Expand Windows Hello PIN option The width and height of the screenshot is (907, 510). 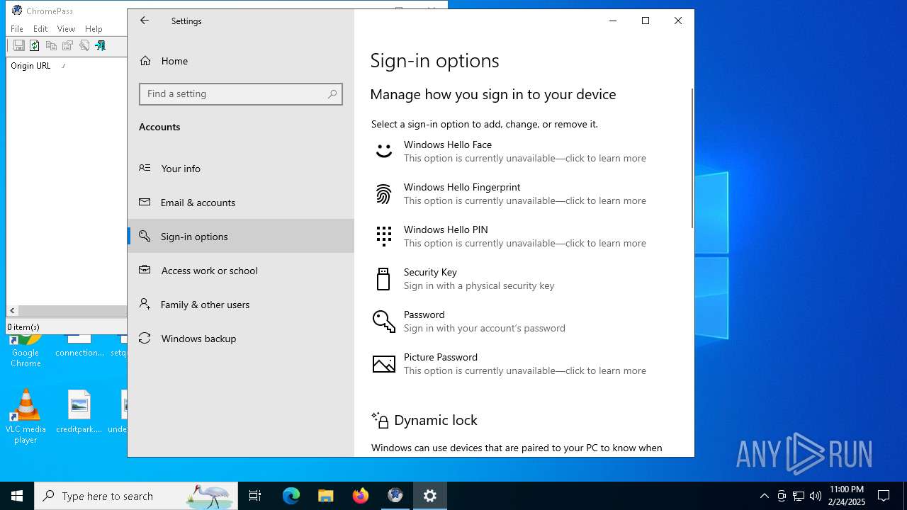coord(523,236)
